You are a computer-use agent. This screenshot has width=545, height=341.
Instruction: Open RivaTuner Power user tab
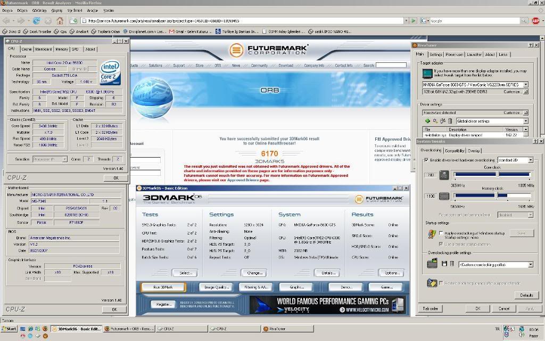click(x=455, y=55)
